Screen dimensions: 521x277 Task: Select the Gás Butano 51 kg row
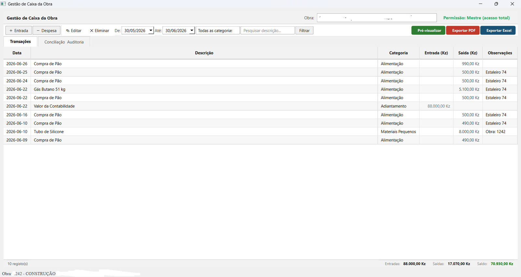pyautogui.click(x=260, y=89)
